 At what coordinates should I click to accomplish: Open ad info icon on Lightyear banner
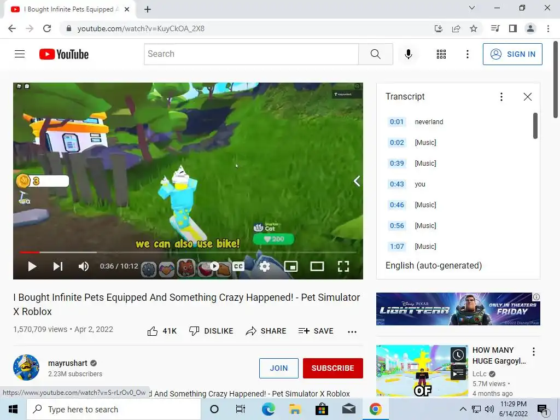[536, 297]
